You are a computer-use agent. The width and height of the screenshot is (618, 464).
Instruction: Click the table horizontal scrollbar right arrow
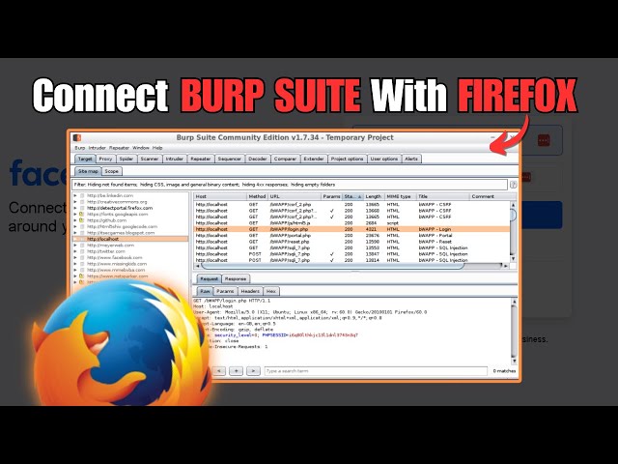coord(506,266)
